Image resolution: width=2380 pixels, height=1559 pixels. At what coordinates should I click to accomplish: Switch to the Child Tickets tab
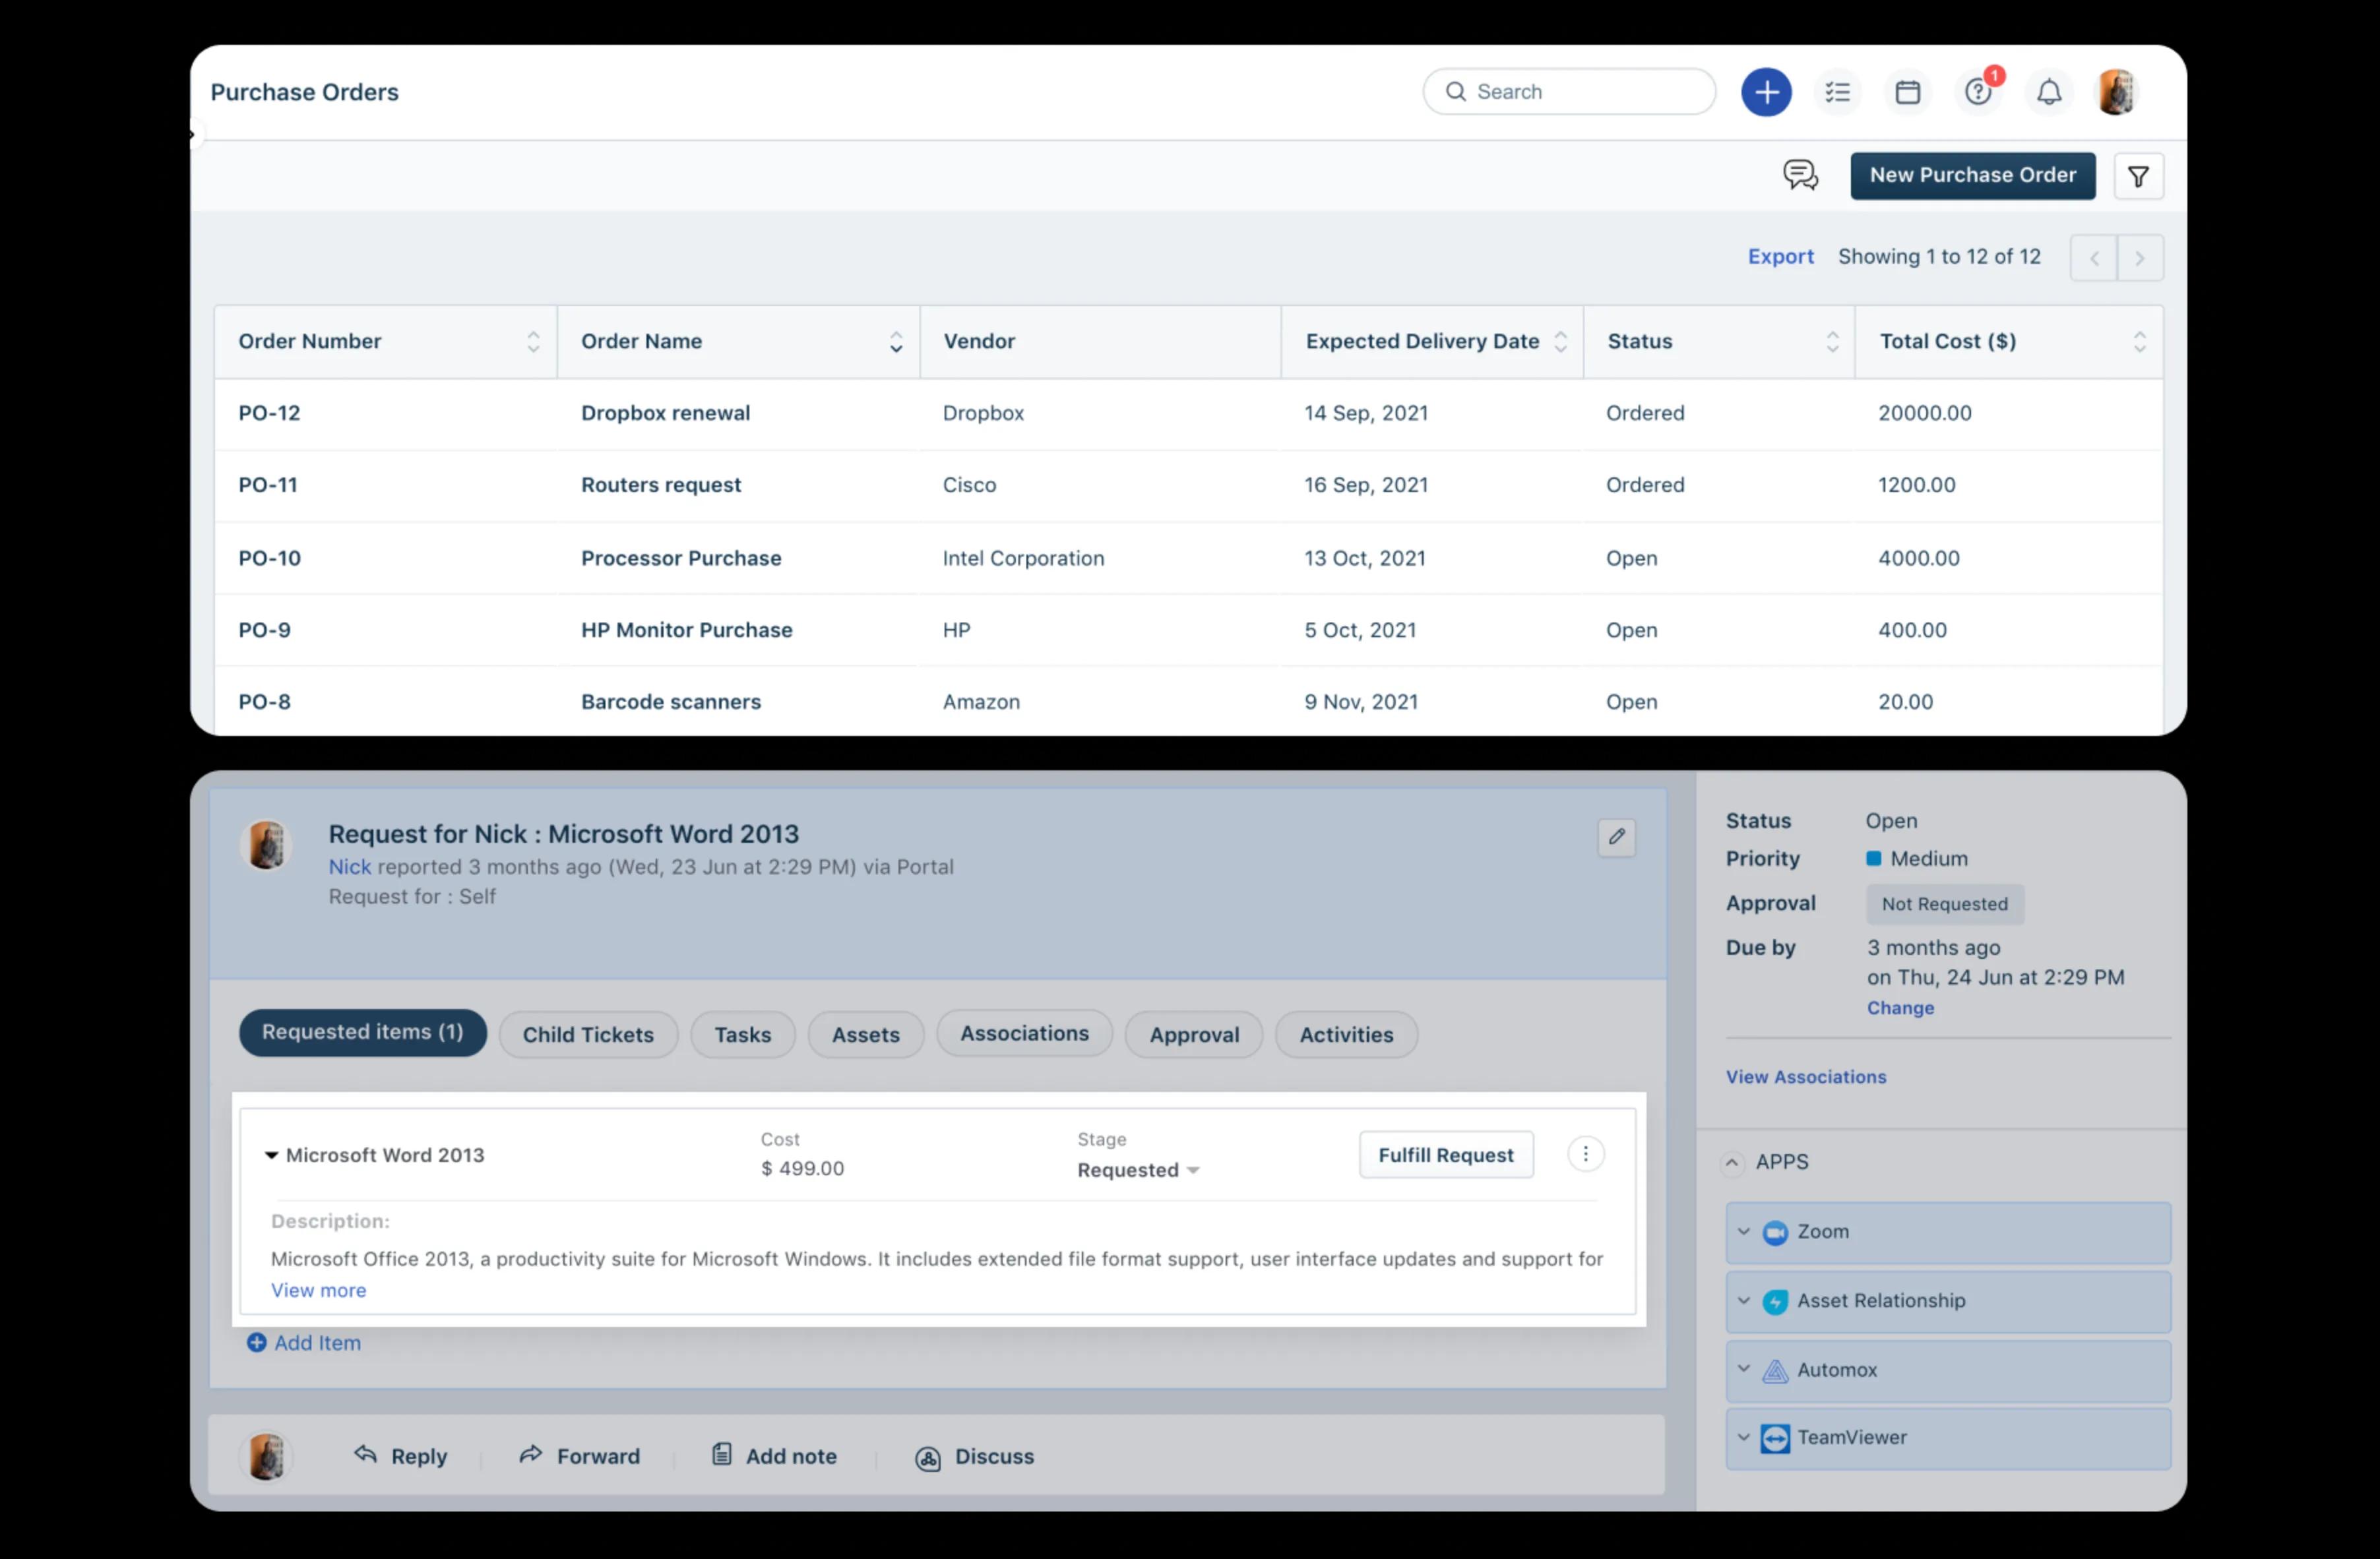pos(588,1034)
